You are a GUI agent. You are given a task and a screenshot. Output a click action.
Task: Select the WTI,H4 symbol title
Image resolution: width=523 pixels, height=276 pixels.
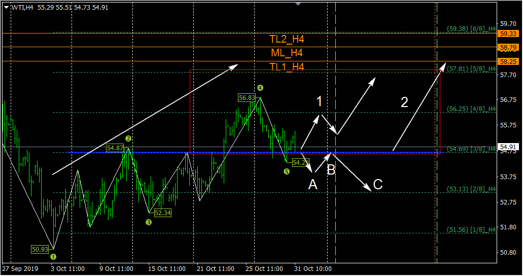pos(22,7)
